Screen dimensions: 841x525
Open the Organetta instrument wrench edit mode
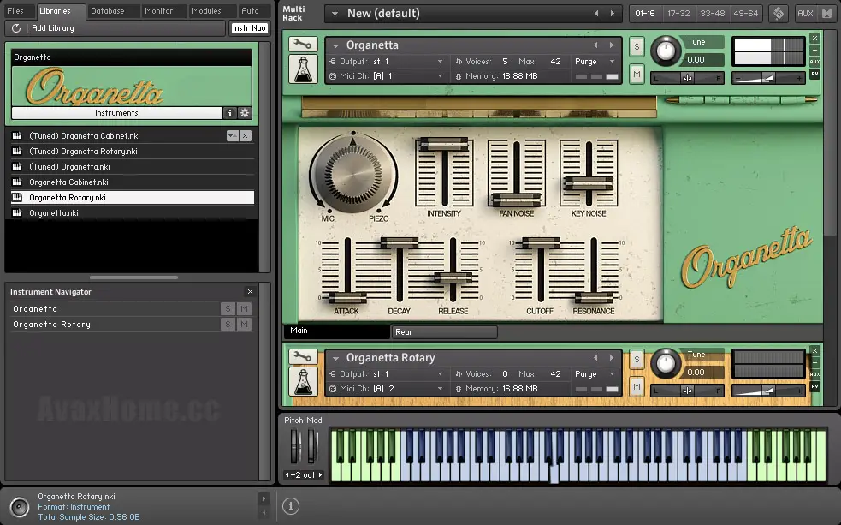[303, 44]
